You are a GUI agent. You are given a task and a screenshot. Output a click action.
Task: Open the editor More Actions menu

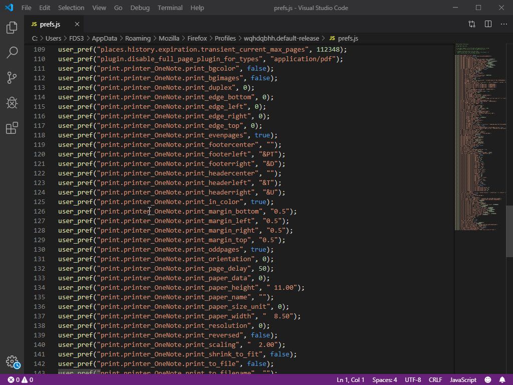[x=503, y=24]
